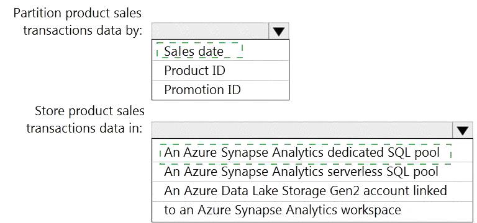Open the partition-by dropdown arrow
The image size is (477, 223).
tap(279, 31)
